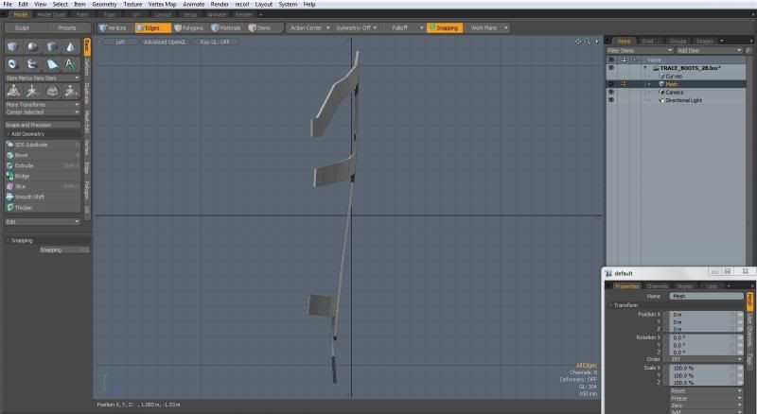Open the Vertex Map menu

pyautogui.click(x=162, y=5)
